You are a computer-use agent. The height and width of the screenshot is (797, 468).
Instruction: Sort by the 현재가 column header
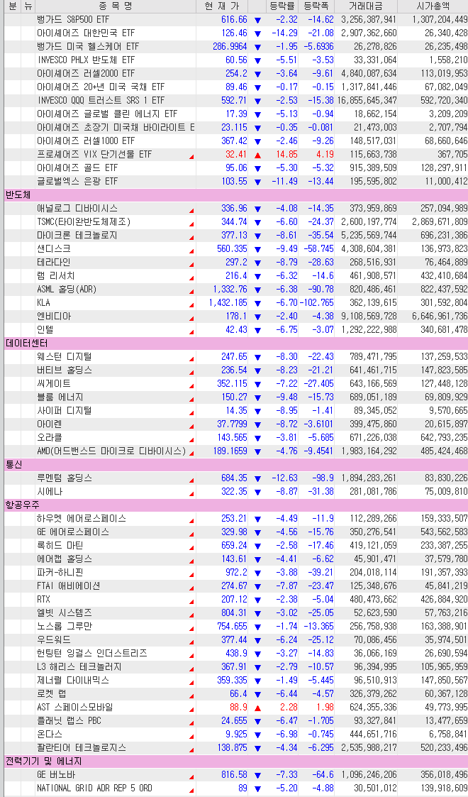(222, 6)
